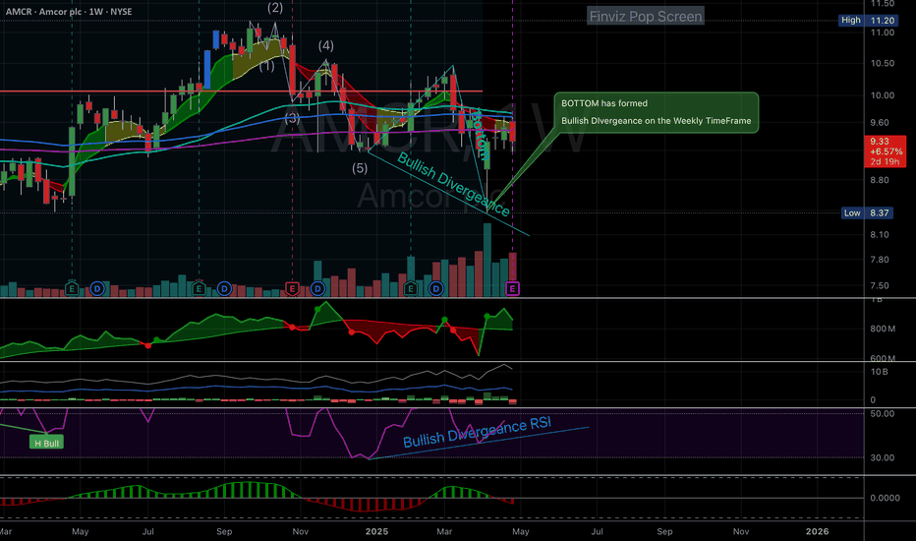Image resolution: width=916 pixels, height=541 pixels.
Task: Select the Bullish Divergence text on price chart
Action: point(453,184)
